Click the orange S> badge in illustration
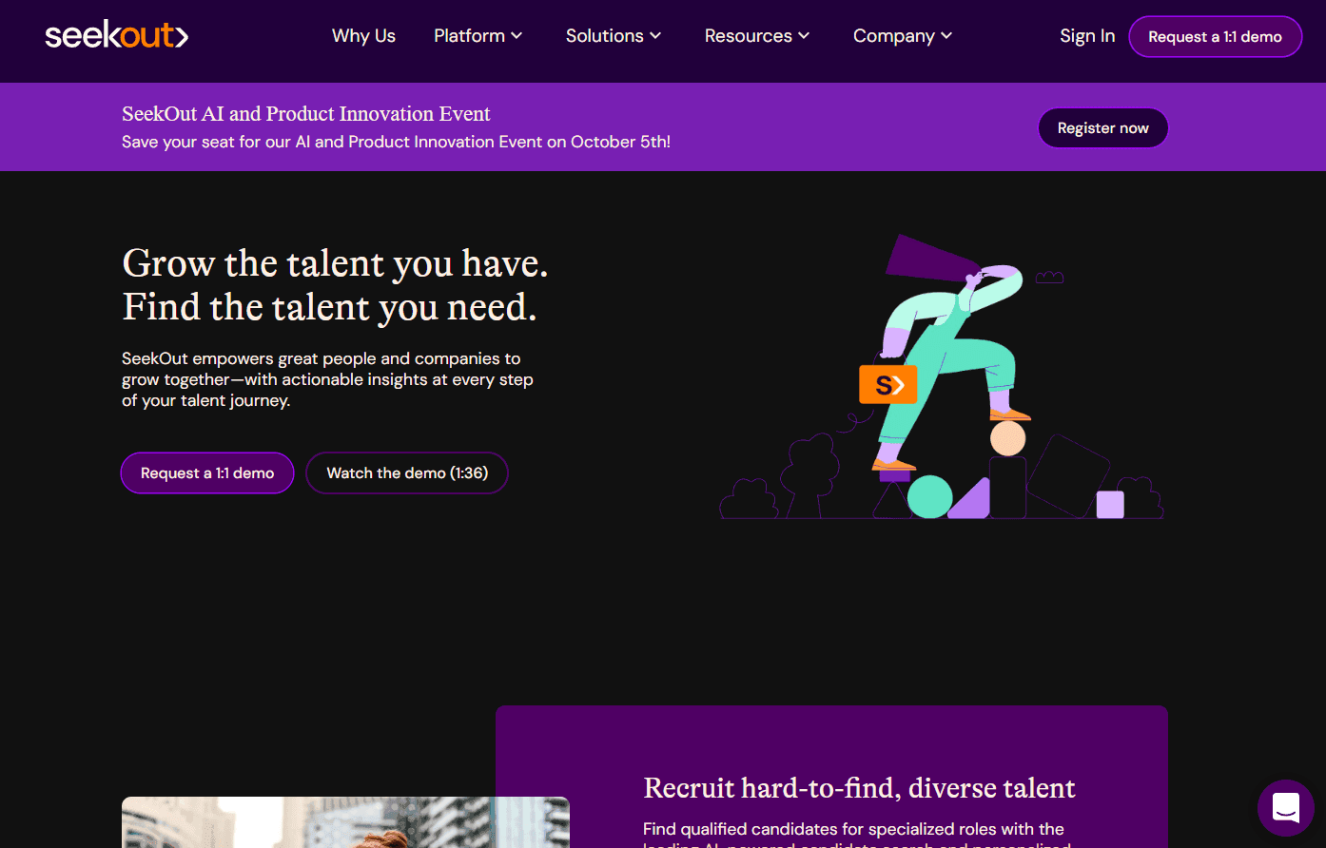Screen dimensions: 1326x848 pyautogui.click(x=887, y=385)
